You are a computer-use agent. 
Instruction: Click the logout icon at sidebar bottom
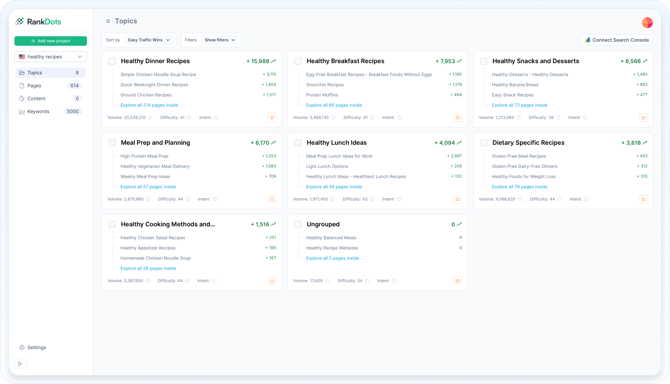21,364
